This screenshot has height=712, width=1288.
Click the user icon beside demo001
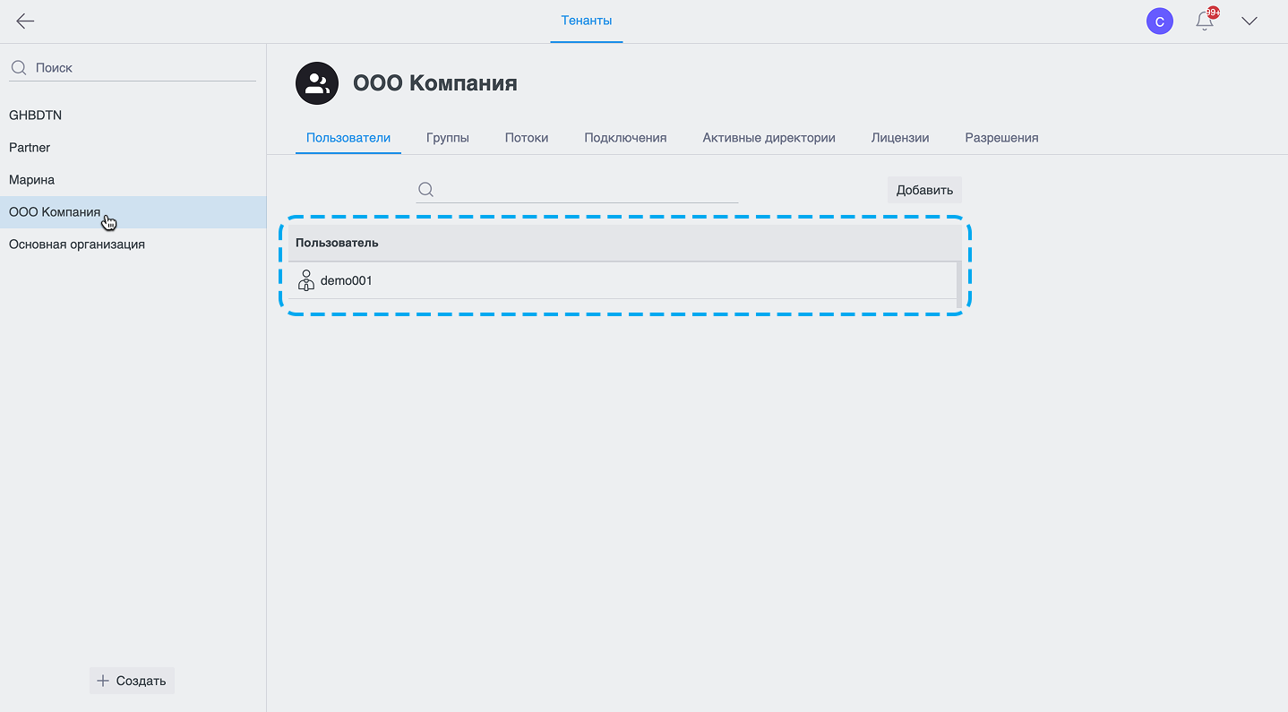[306, 280]
